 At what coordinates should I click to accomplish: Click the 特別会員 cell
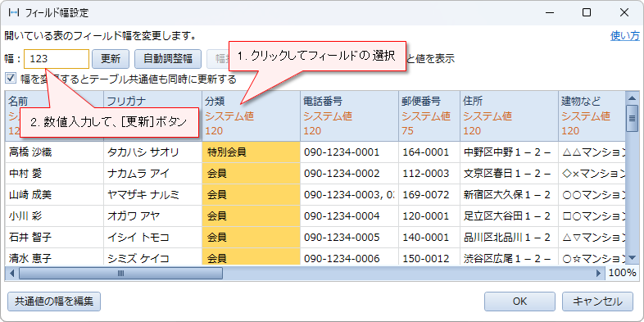point(251,152)
